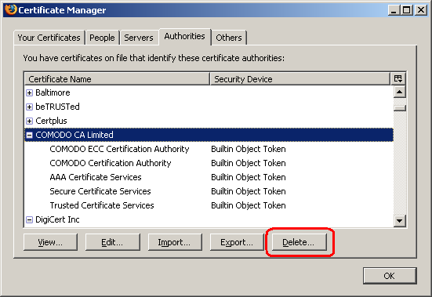Viewport: 432px width, 297px height.
Task: Select the Certplus group label
Action: coord(51,121)
